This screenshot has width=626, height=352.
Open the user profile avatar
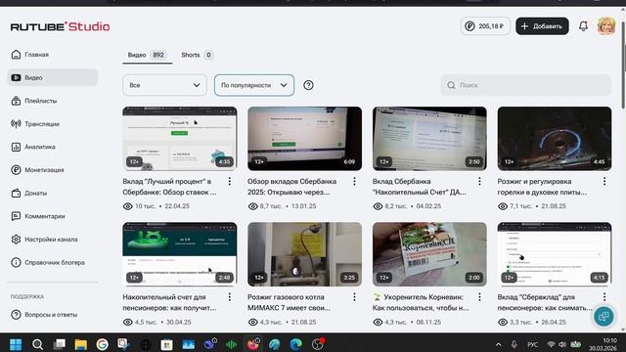point(606,26)
